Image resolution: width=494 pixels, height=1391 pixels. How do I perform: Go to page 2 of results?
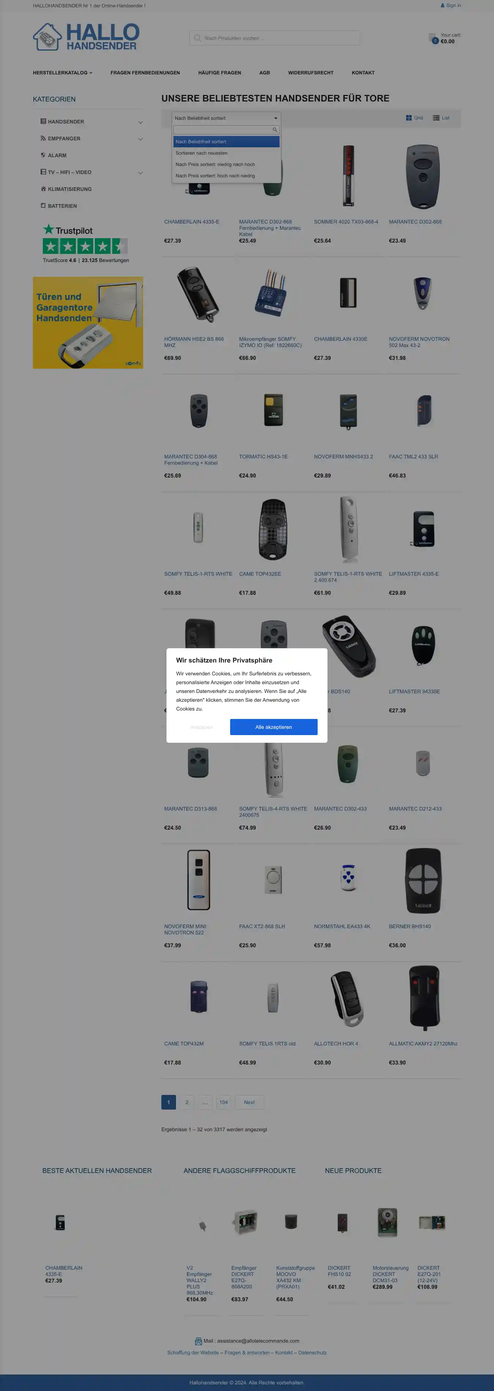pyautogui.click(x=187, y=1102)
